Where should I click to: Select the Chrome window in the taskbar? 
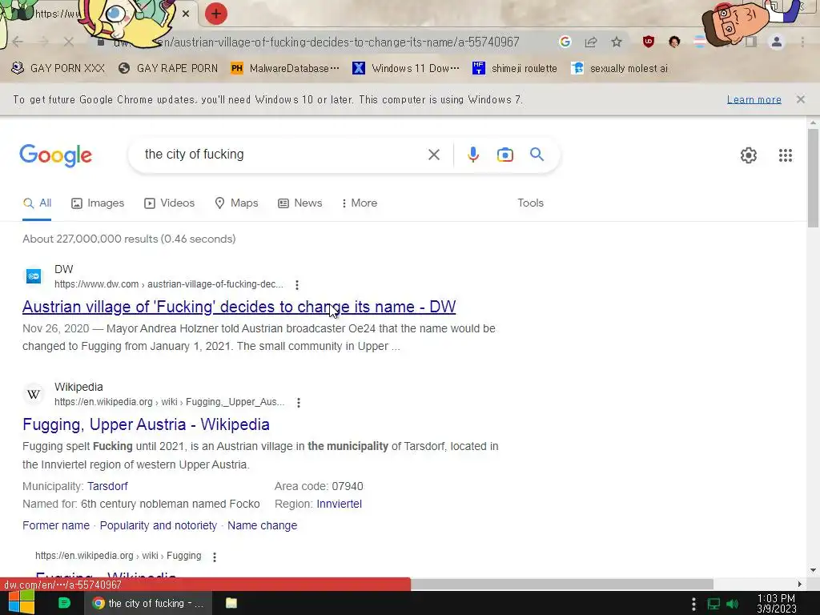pos(148,603)
